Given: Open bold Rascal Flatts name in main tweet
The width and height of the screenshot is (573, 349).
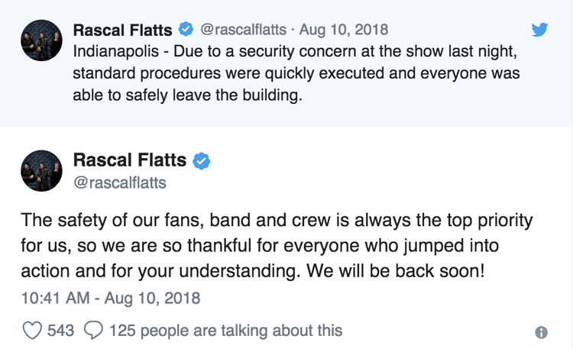Looking at the screenshot, I should click(130, 160).
